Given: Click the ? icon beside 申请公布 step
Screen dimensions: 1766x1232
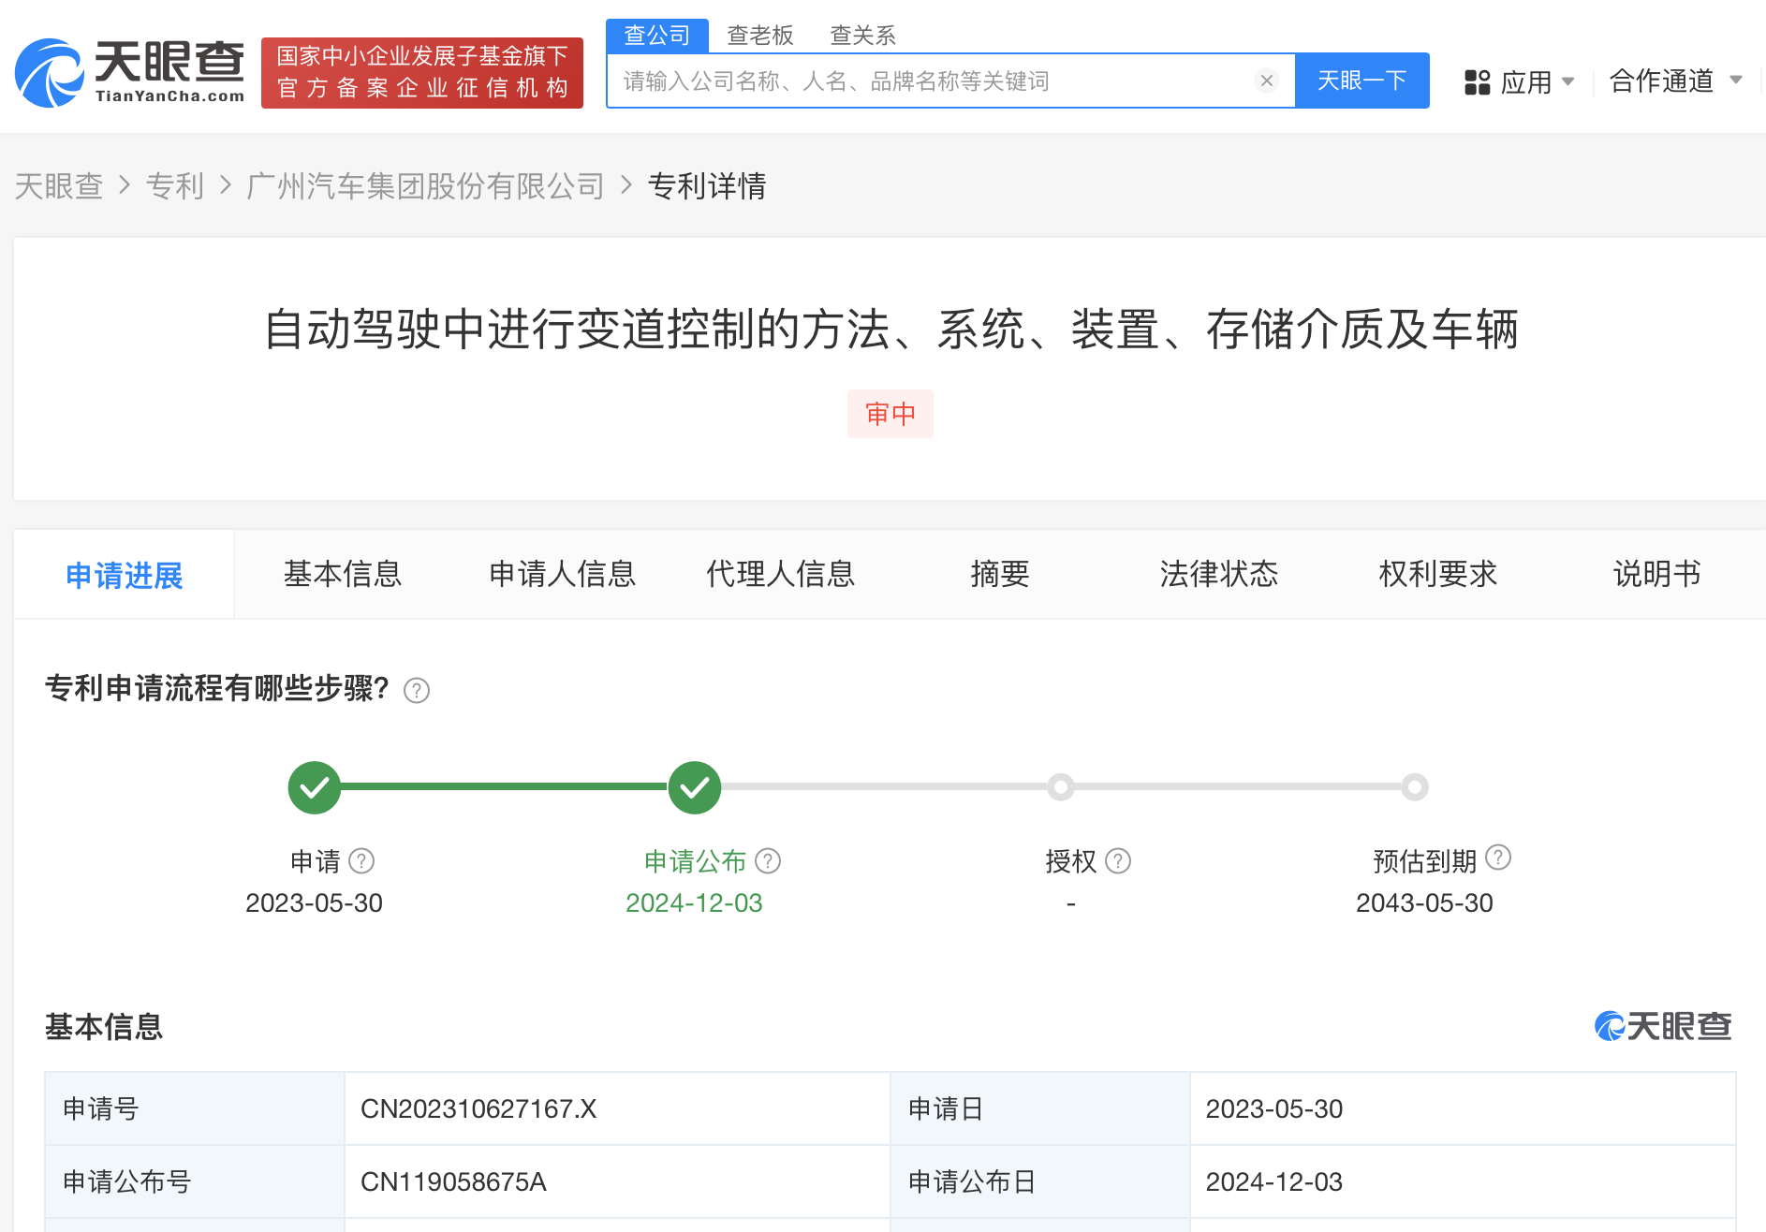Looking at the screenshot, I should [768, 860].
